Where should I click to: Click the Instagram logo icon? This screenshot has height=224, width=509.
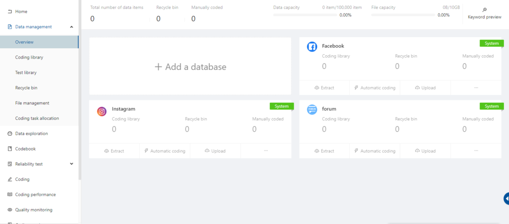[101, 112]
